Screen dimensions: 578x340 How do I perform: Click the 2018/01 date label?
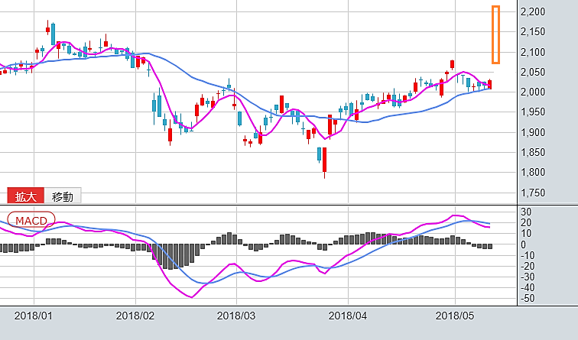pyautogui.click(x=34, y=316)
